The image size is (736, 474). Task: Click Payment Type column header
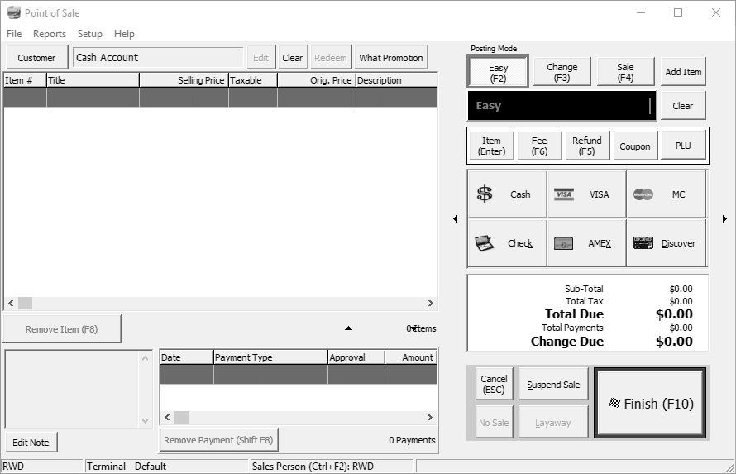[x=270, y=357]
